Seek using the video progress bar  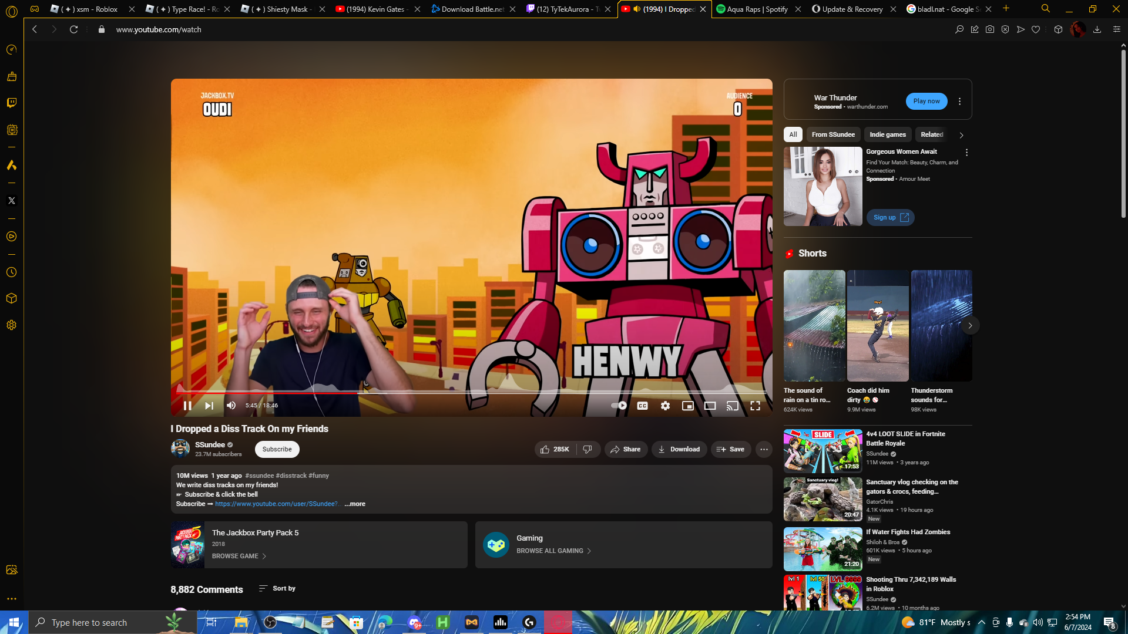[470, 393]
